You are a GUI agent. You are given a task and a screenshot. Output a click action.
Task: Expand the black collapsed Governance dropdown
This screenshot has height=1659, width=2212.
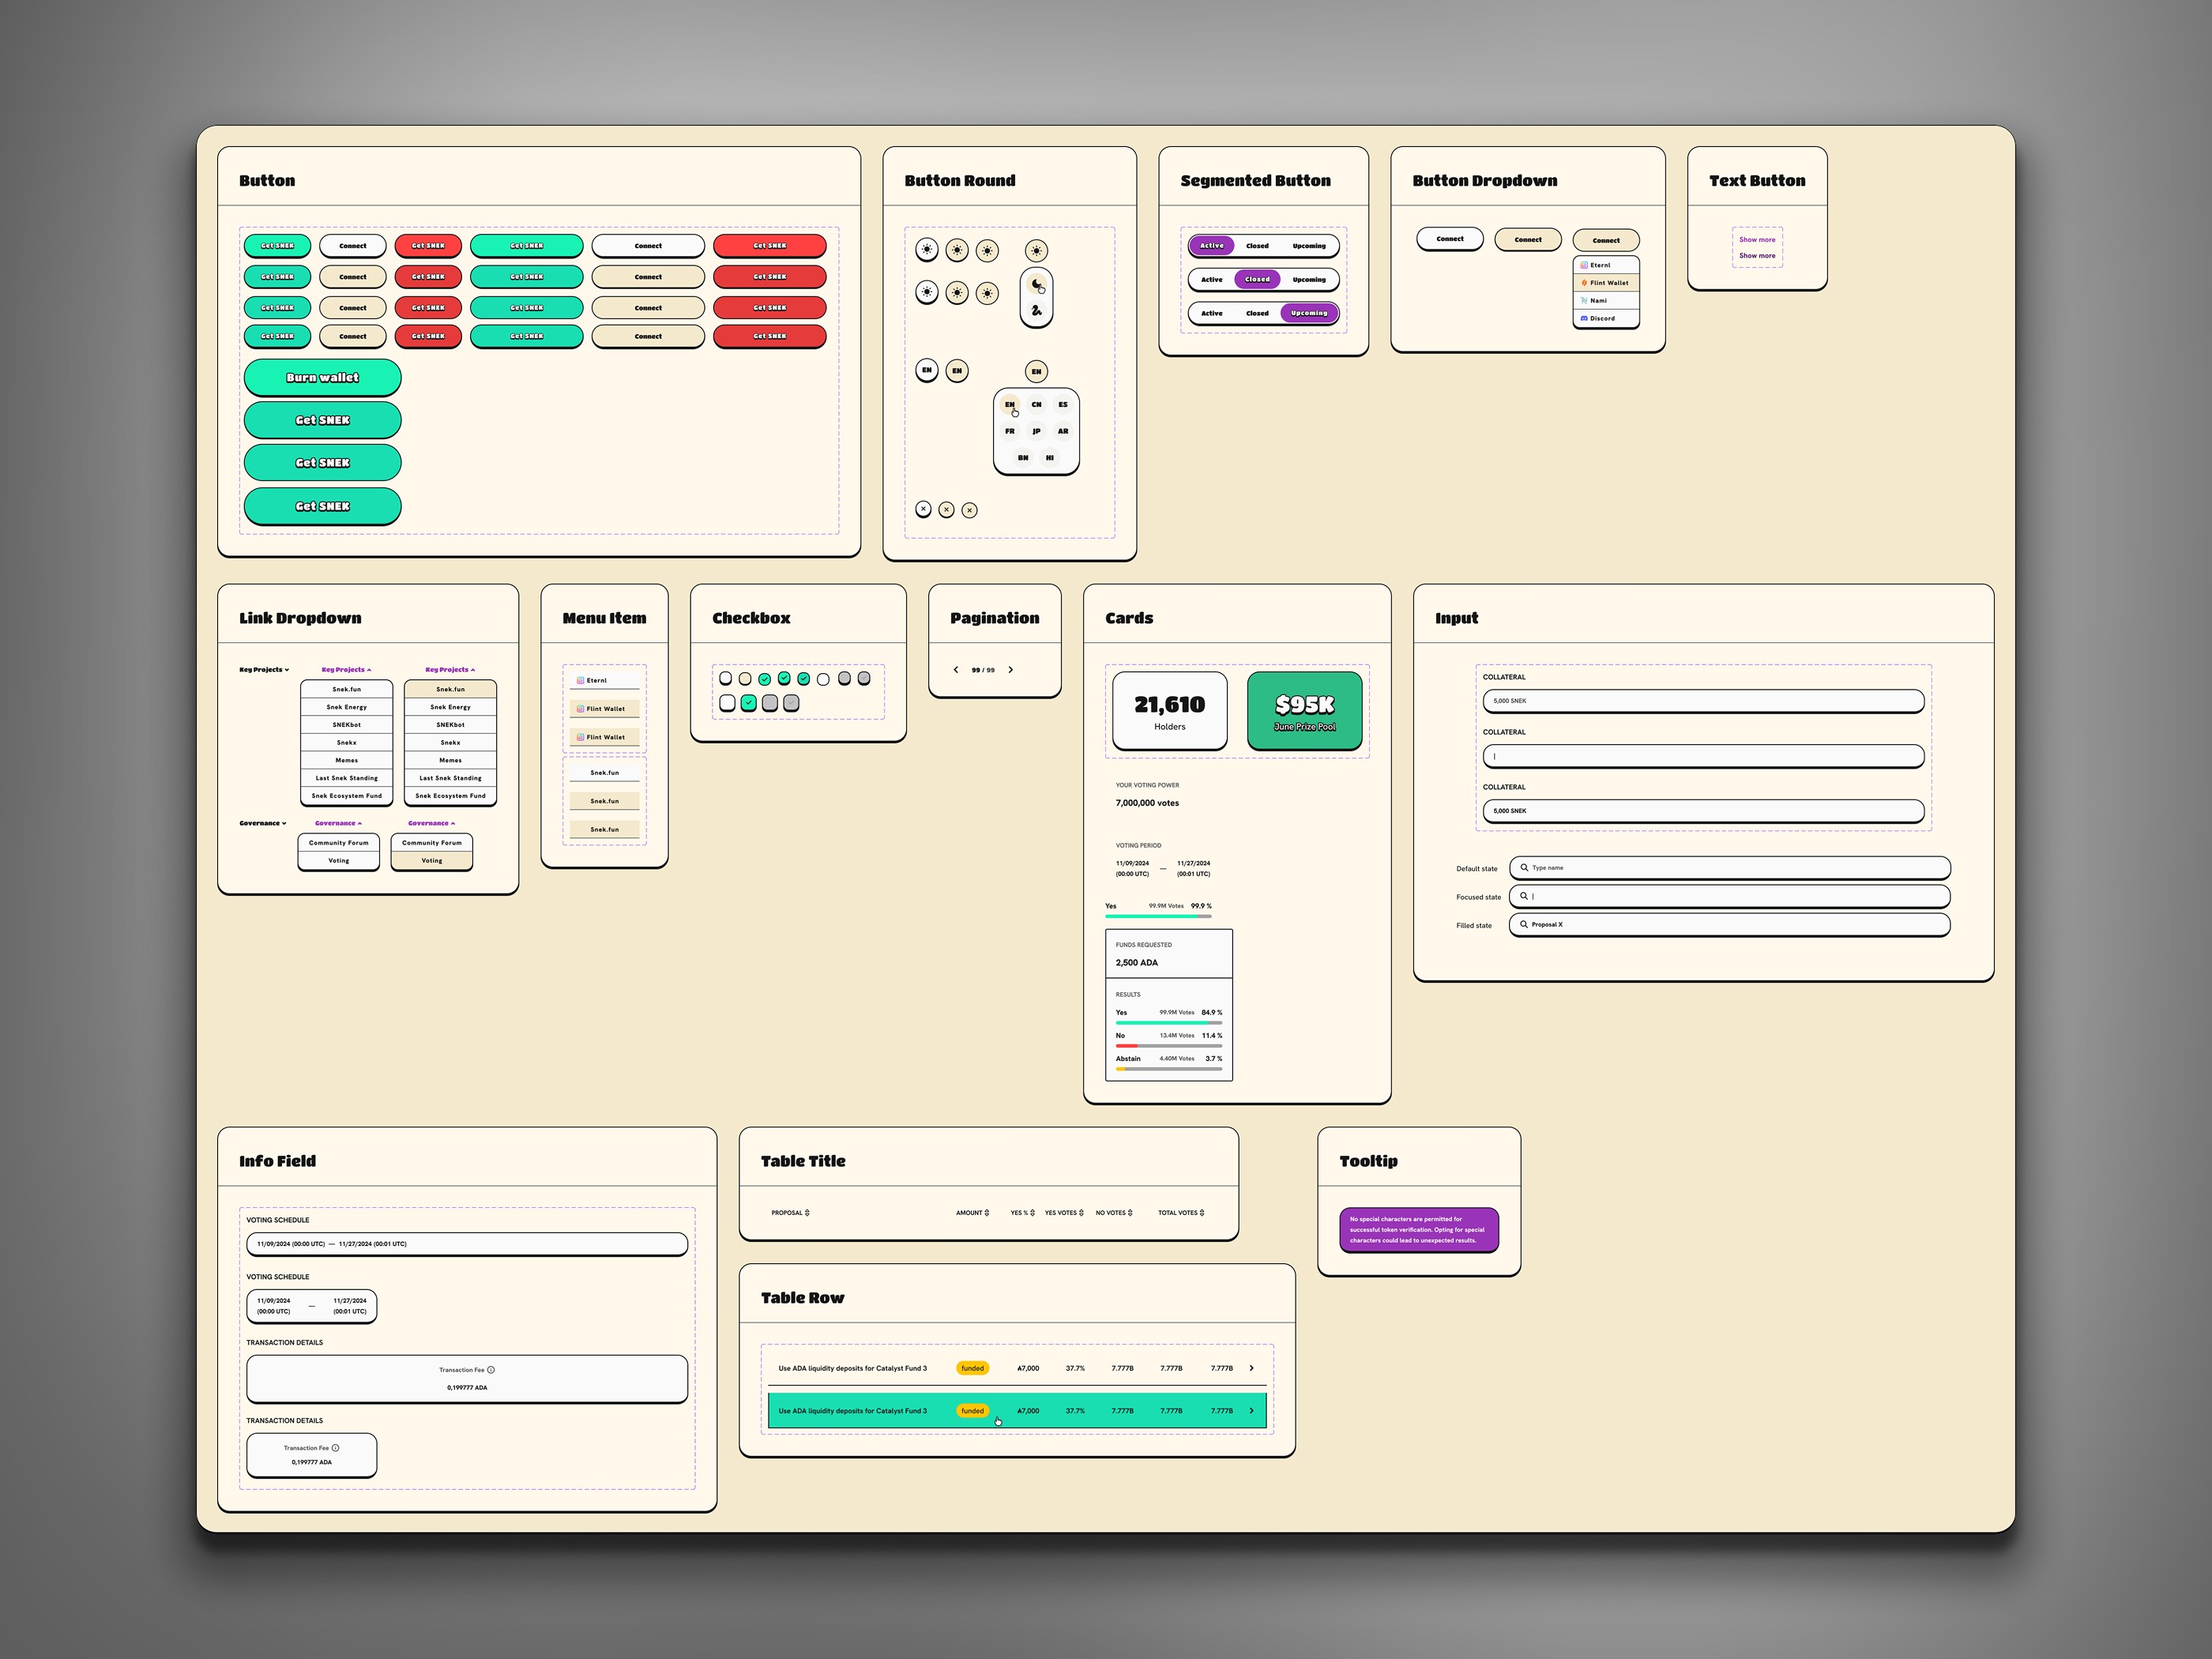click(x=263, y=824)
